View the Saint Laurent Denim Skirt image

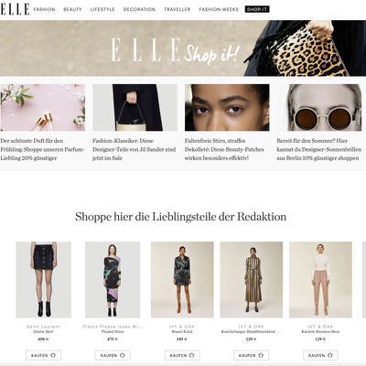coord(44,280)
